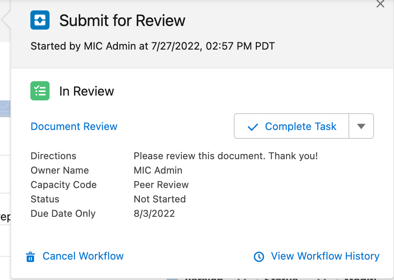Click the due date value 8/3/2022
The image size is (394, 280).
[154, 214]
